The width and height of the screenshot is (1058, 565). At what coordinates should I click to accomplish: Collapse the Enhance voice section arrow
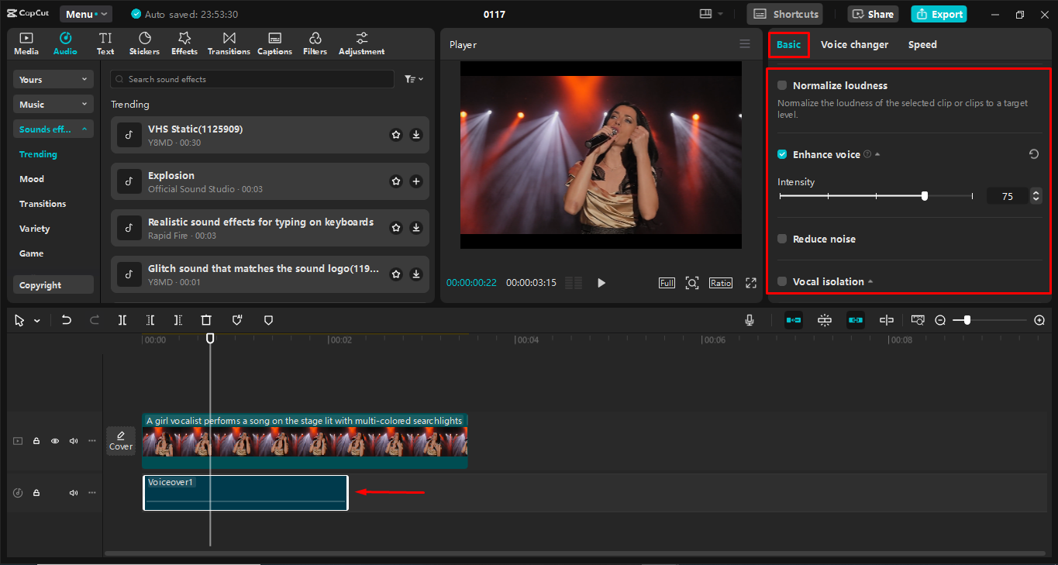pos(877,154)
